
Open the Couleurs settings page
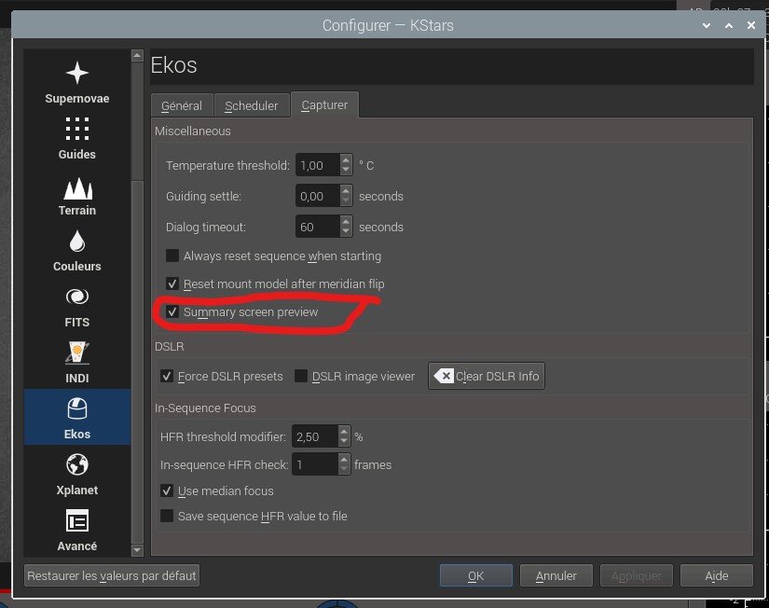77,251
